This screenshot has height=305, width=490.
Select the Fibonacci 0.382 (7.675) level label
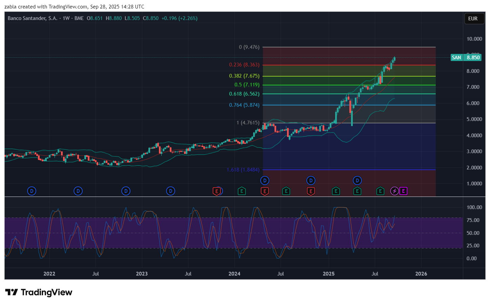coord(244,76)
